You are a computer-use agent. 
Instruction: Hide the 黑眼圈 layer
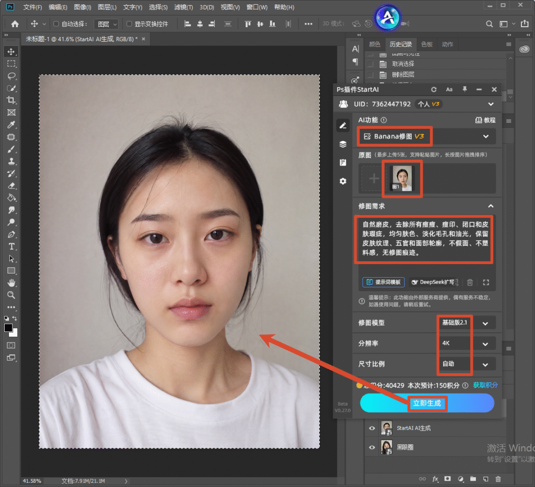click(x=372, y=447)
